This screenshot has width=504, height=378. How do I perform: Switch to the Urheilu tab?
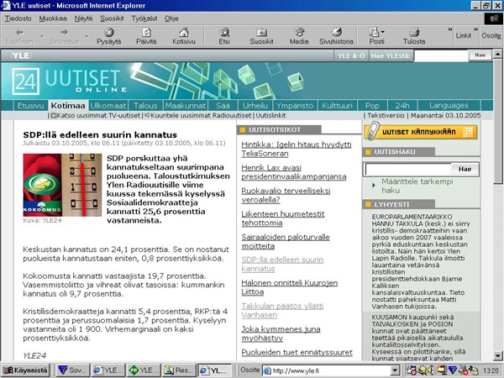tap(255, 106)
